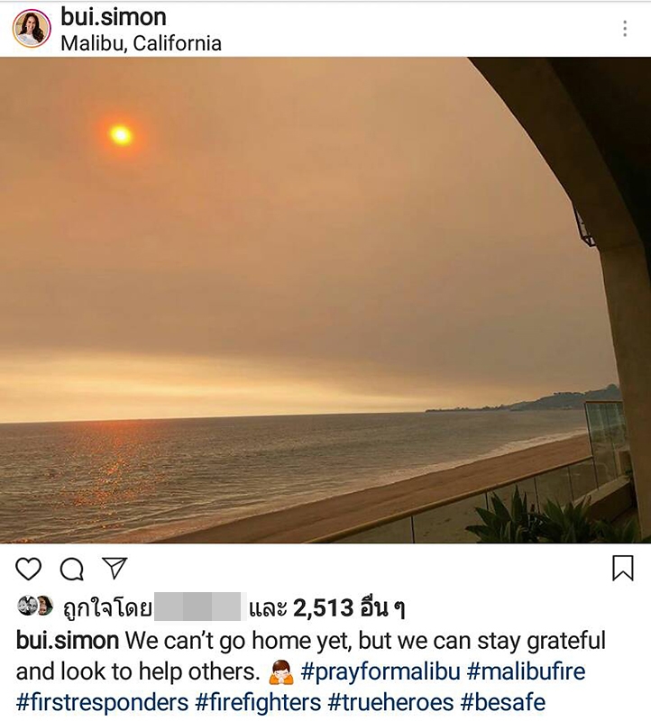Open bui.simon username in caption
The image size is (651, 721).
[68, 641]
